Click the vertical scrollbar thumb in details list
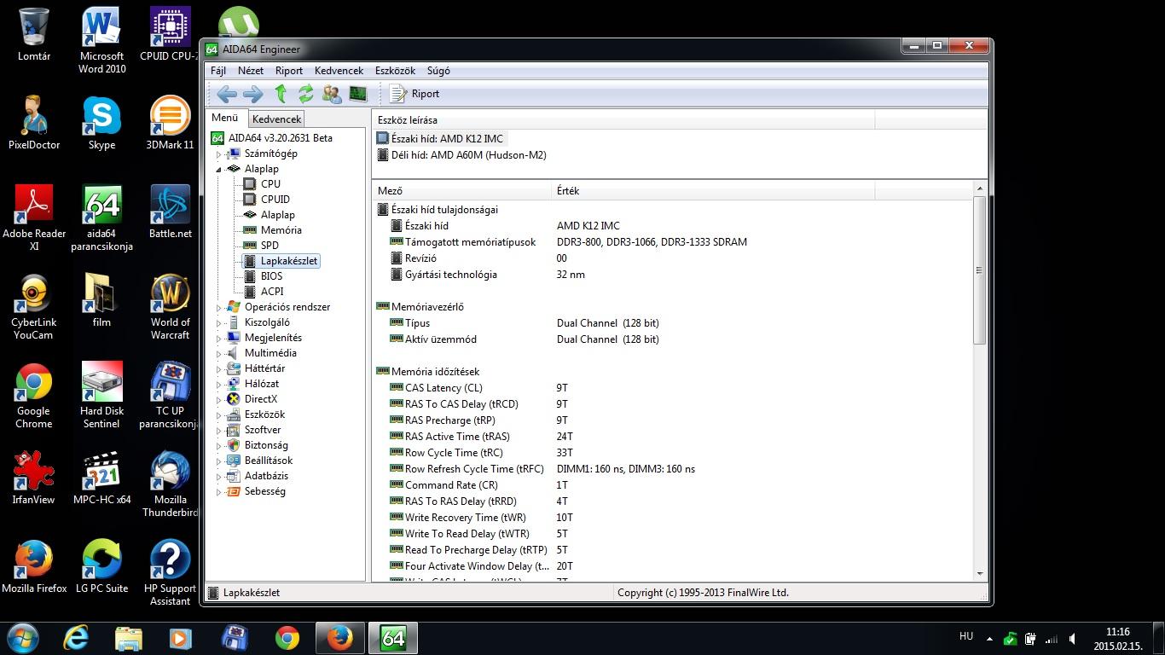Viewport: 1165px width, 655px height. [x=979, y=270]
